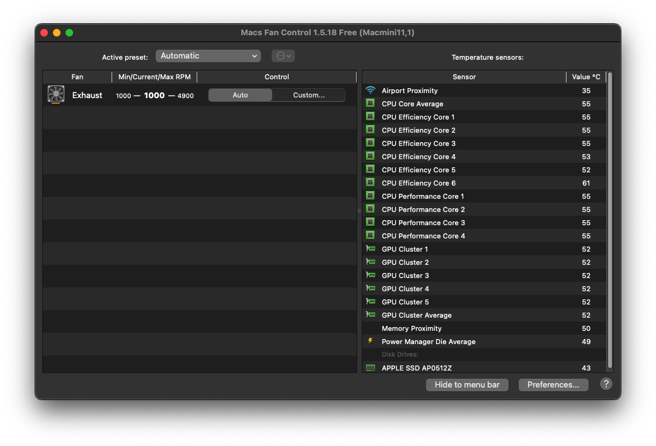Screen dimensions: 656x446
Task: Click the APPLE SSD drive icon
Action: (371, 368)
